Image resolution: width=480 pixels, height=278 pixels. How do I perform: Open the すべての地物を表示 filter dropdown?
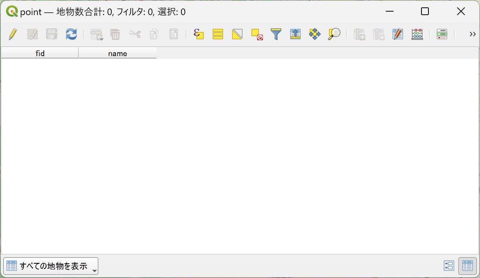pyautogui.click(x=51, y=266)
